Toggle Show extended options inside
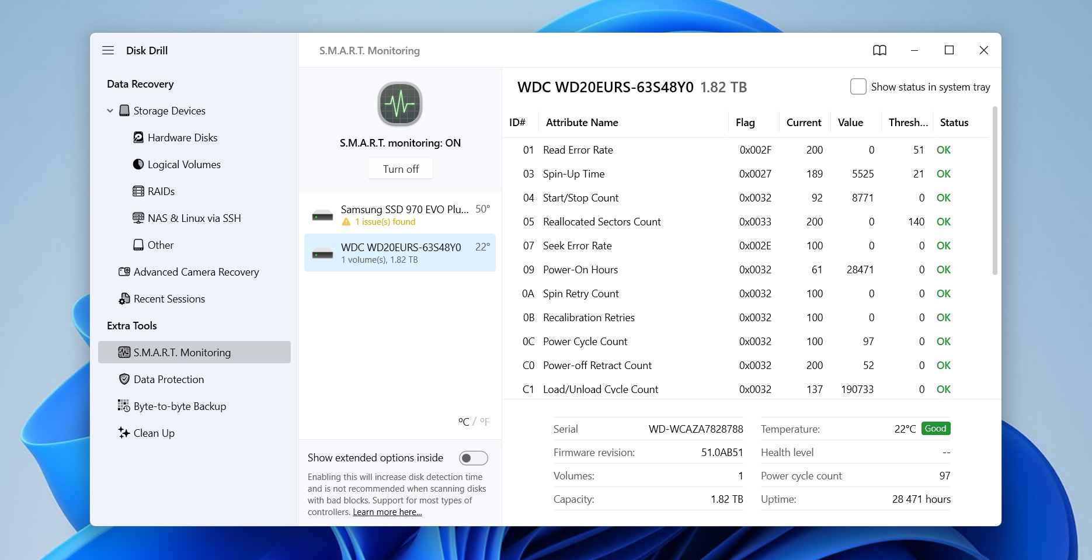Viewport: 1092px width, 560px height. point(474,458)
